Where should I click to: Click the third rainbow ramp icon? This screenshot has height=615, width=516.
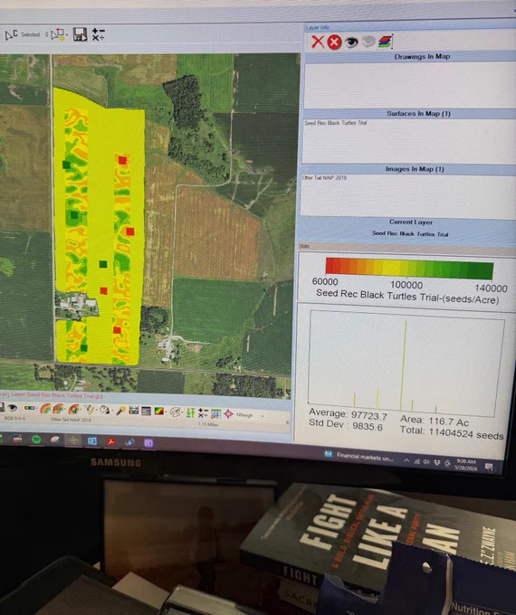pos(73,409)
